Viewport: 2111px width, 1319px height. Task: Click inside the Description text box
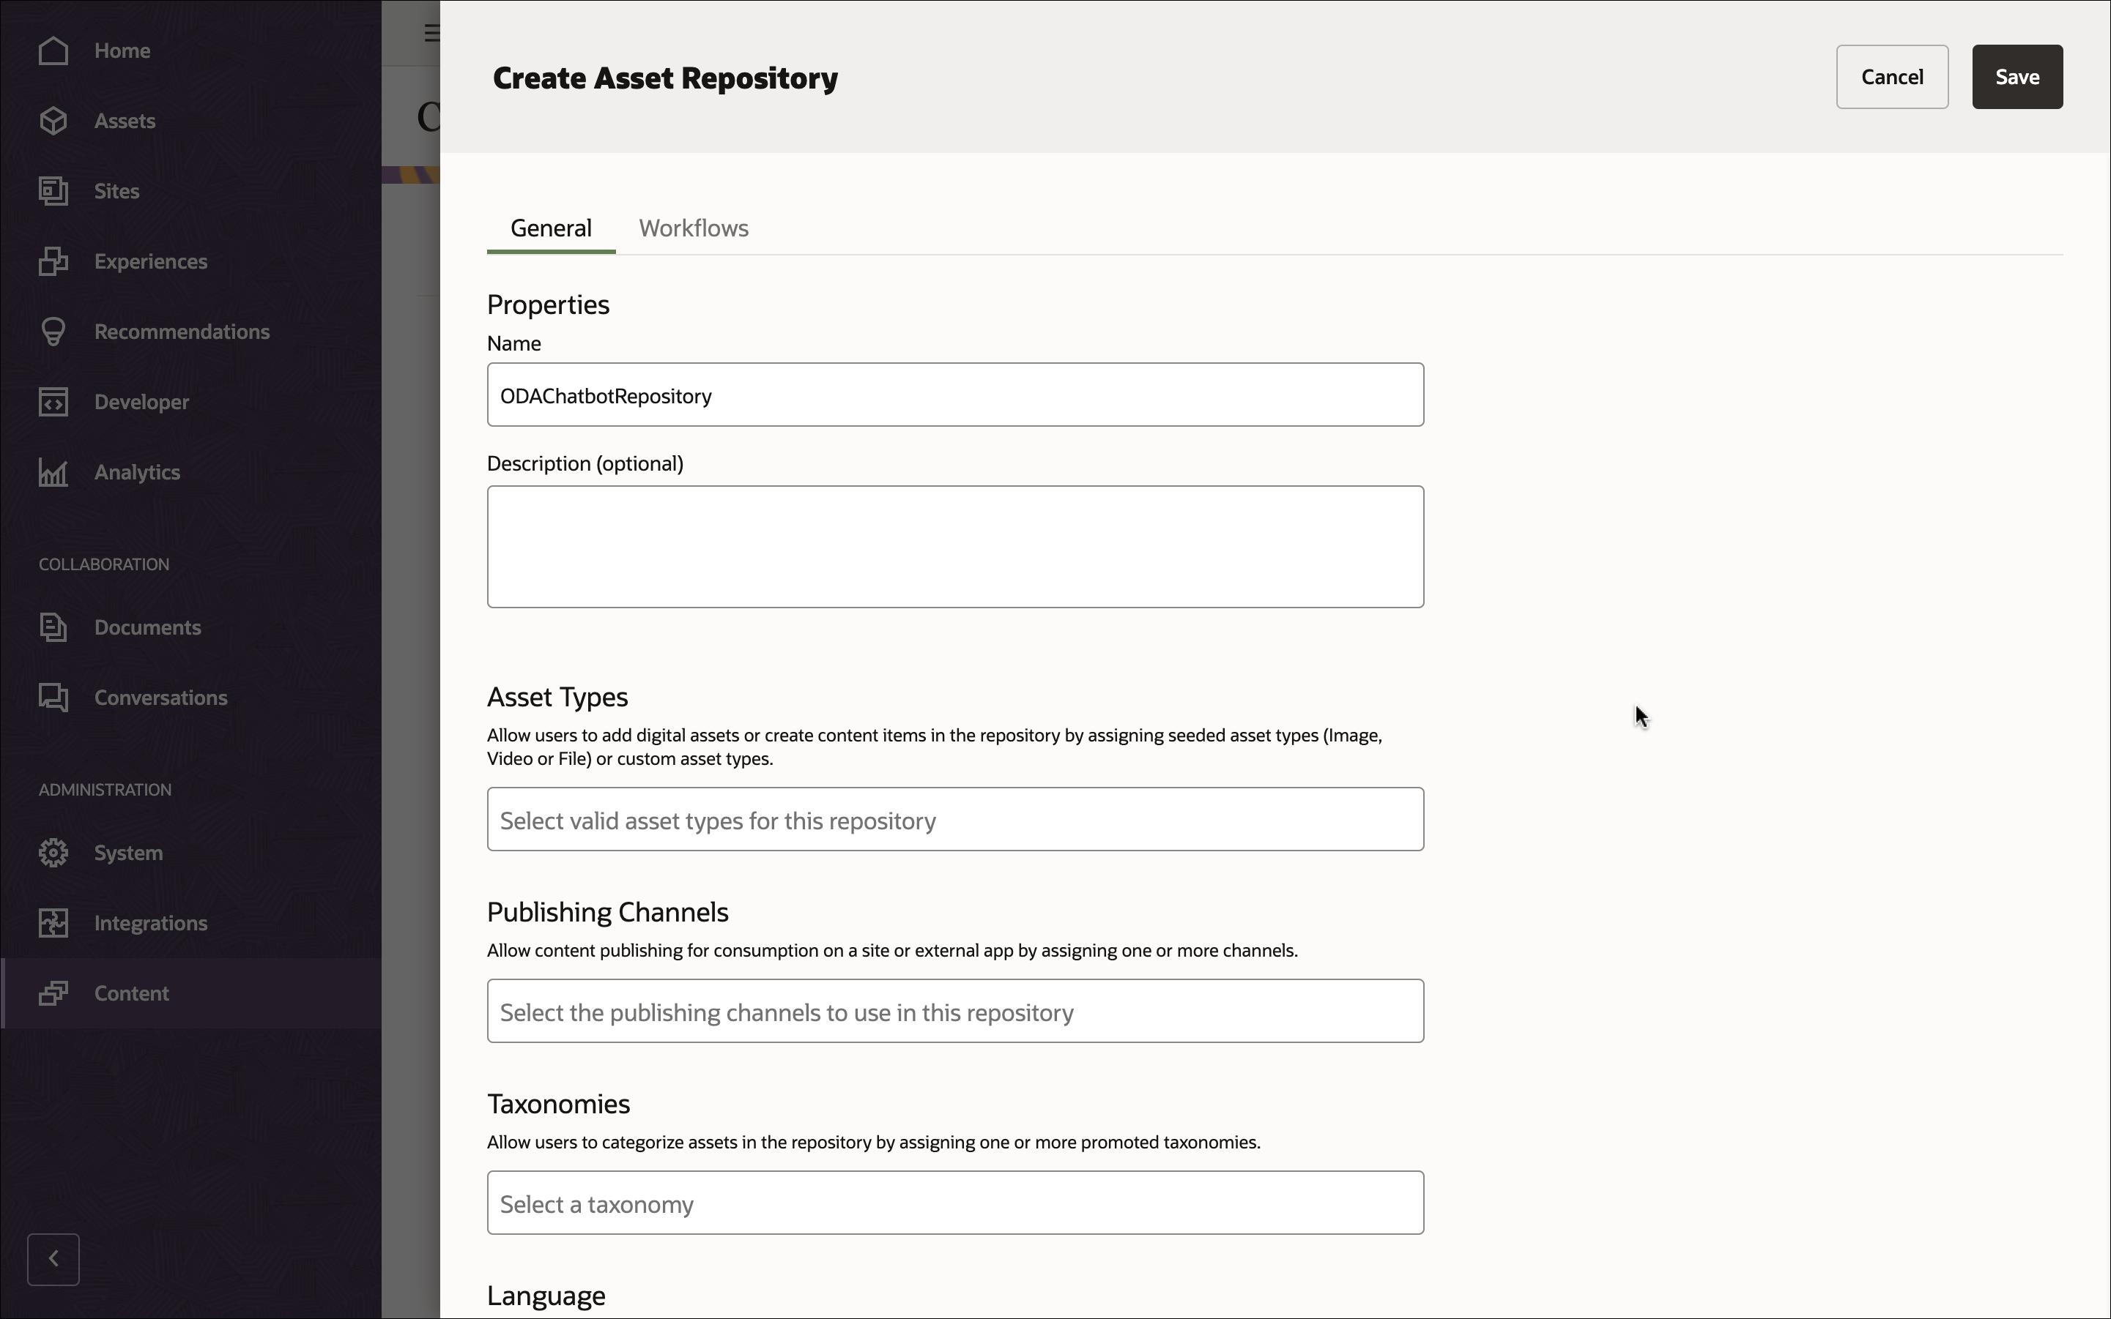955,547
